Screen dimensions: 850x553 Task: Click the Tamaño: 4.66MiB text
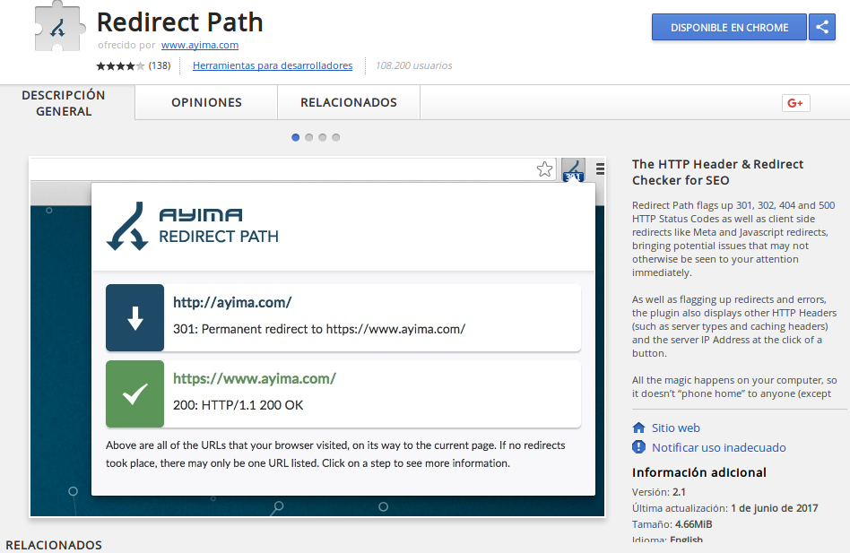click(x=672, y=524)
